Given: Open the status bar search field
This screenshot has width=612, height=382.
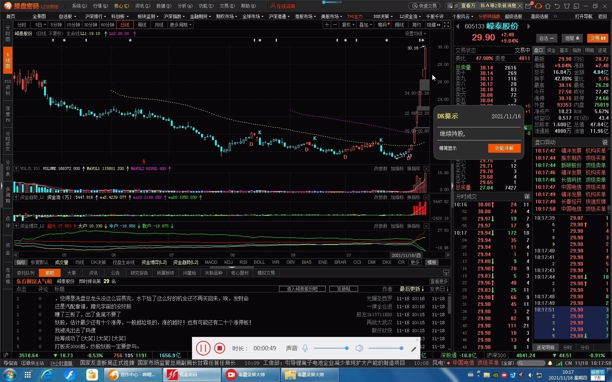Looking at the screenshot, I should coord(530,363).
